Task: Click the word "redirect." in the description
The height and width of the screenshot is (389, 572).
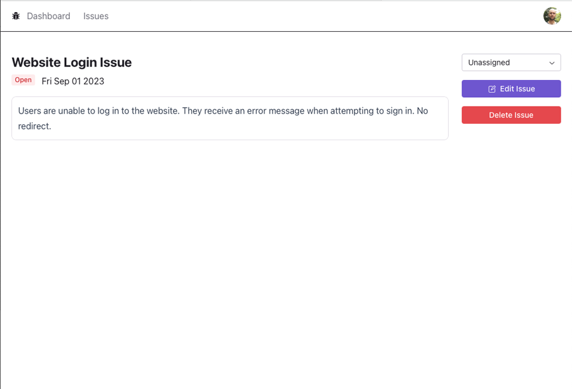Action: (35, 126)
